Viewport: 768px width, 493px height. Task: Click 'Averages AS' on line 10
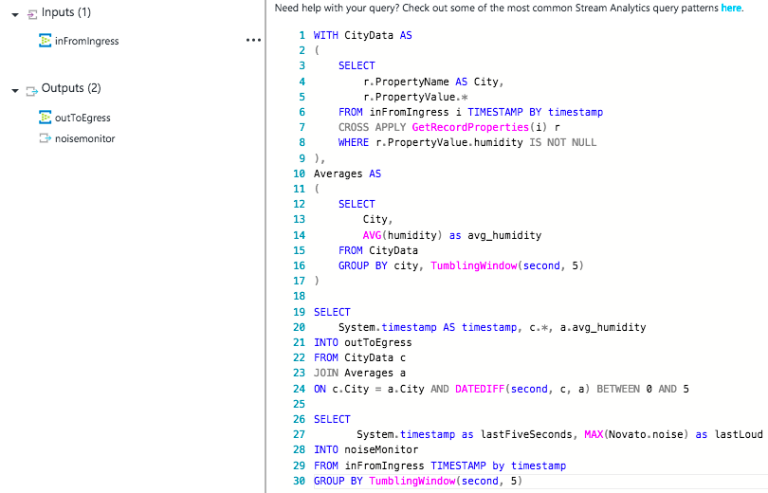[347, 173]
